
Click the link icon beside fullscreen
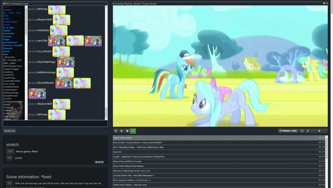(308, 131)
